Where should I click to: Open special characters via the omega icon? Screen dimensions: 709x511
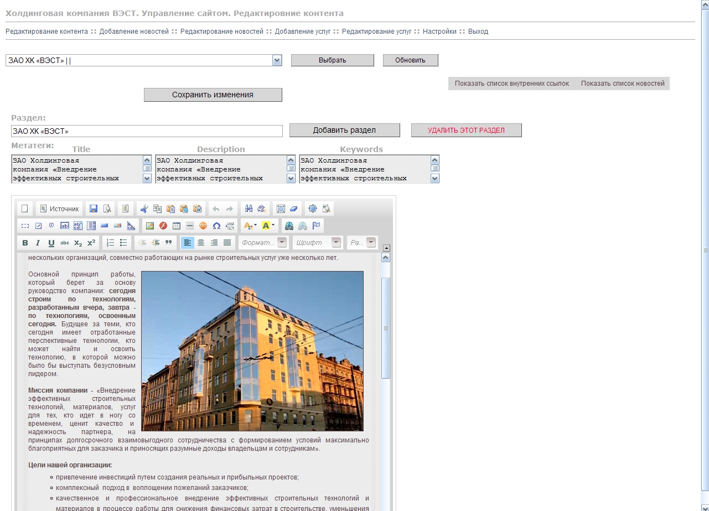tap(216, 226)
